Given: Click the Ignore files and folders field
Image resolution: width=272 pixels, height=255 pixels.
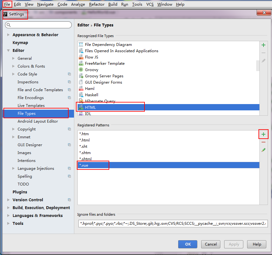Looking at the screenshot, I should pyautogui.click(x=173, y=224).
